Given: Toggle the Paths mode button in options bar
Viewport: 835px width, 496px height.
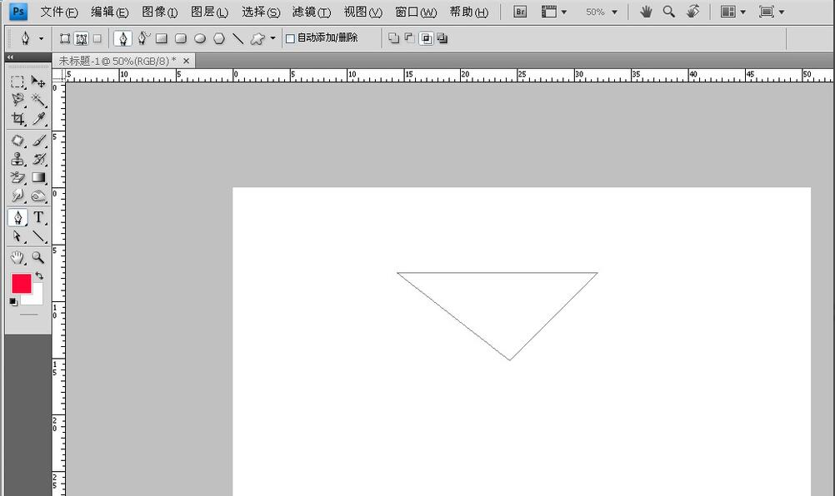Looking at the screenshot, I should point(82,38).
